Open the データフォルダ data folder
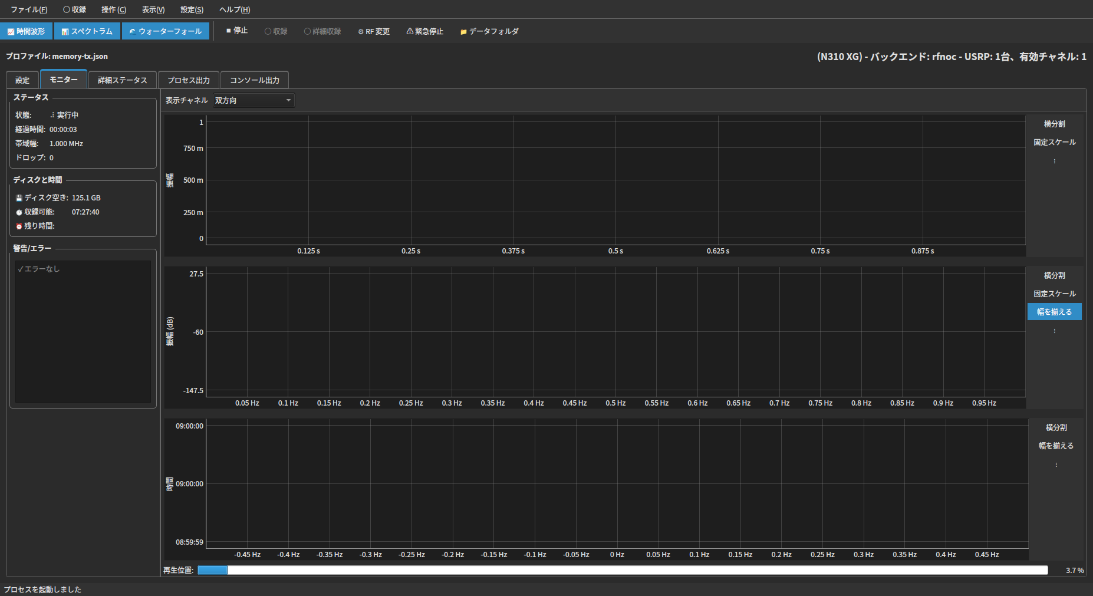The height and width of the screenshot is (596, 1093). (489, 31)
